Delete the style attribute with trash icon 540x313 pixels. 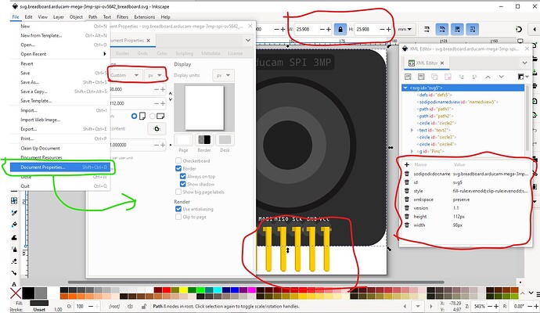pyautogui.click(x=407, y=190)
